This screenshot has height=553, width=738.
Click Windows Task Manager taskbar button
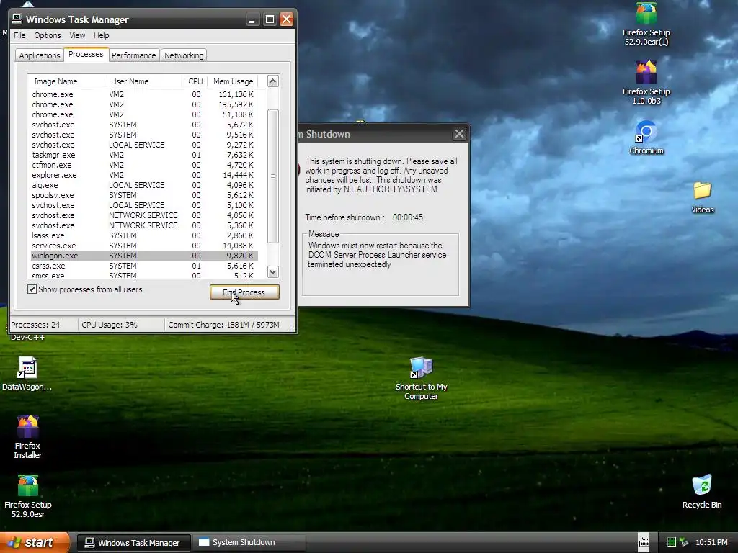(133, 543)
